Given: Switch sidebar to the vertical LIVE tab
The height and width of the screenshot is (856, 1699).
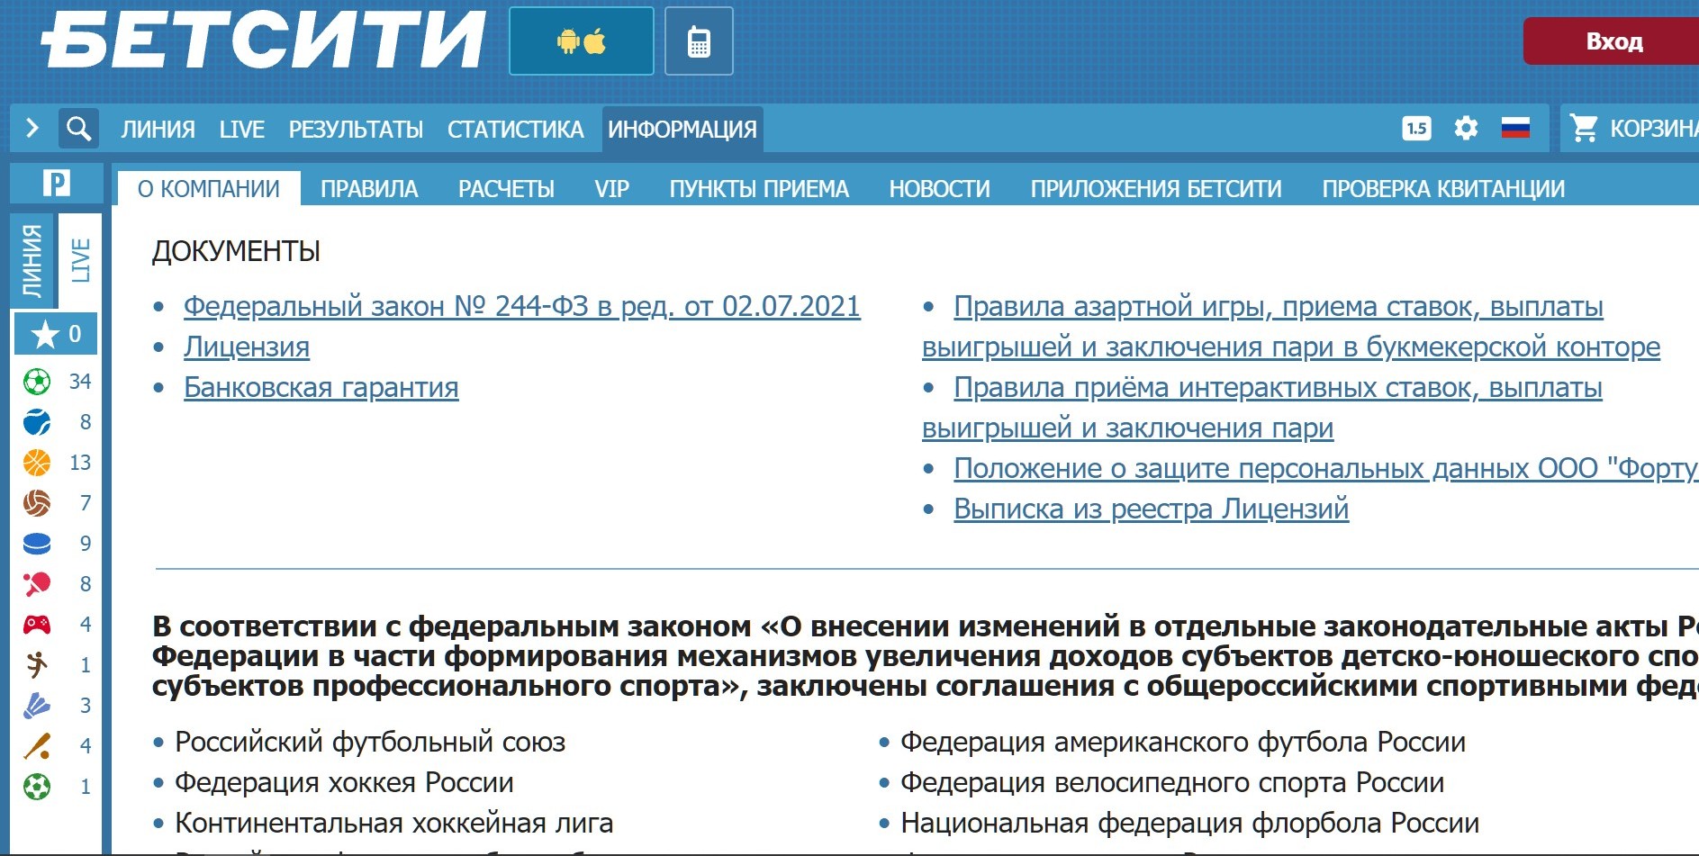Looking at the screenshot, I should pyautogui.click(x=80, y=261).
